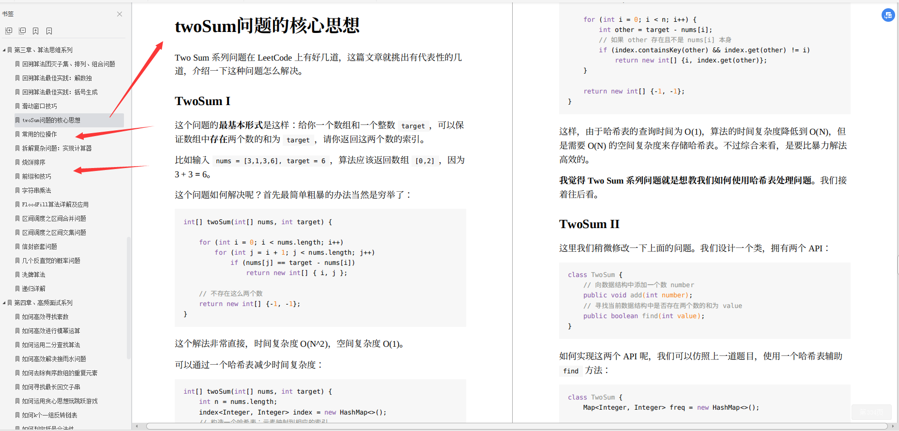Go to bookmark 几个反直觉的概率问题
Viewport: 899px width, 431px height.
tap(51, 261)
